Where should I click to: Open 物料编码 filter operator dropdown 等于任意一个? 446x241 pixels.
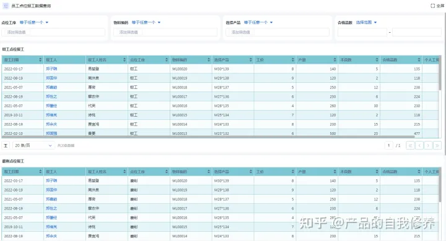click(146, 22)
